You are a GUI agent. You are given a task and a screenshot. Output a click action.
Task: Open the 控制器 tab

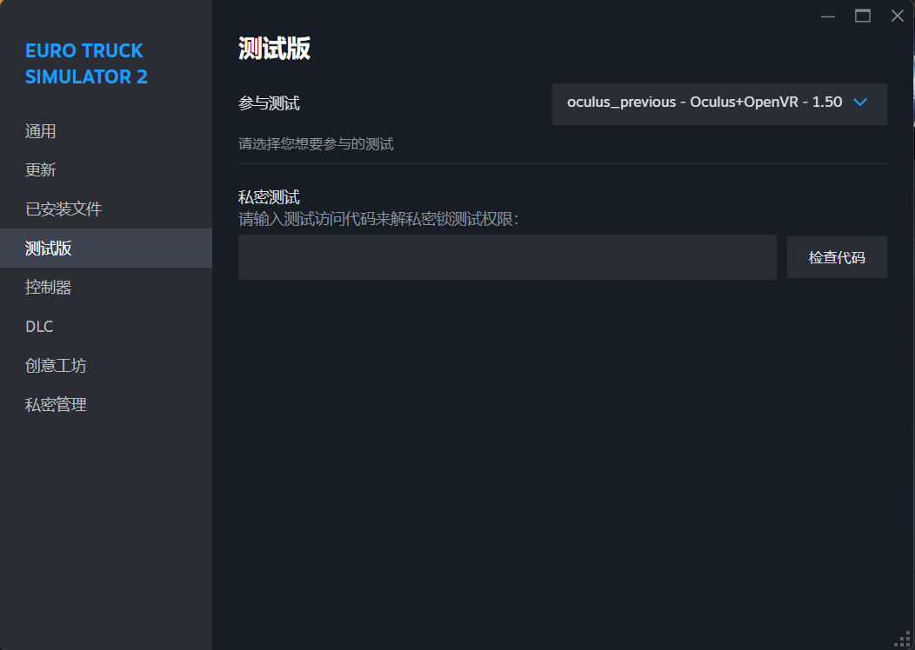(x=105, y=288)
